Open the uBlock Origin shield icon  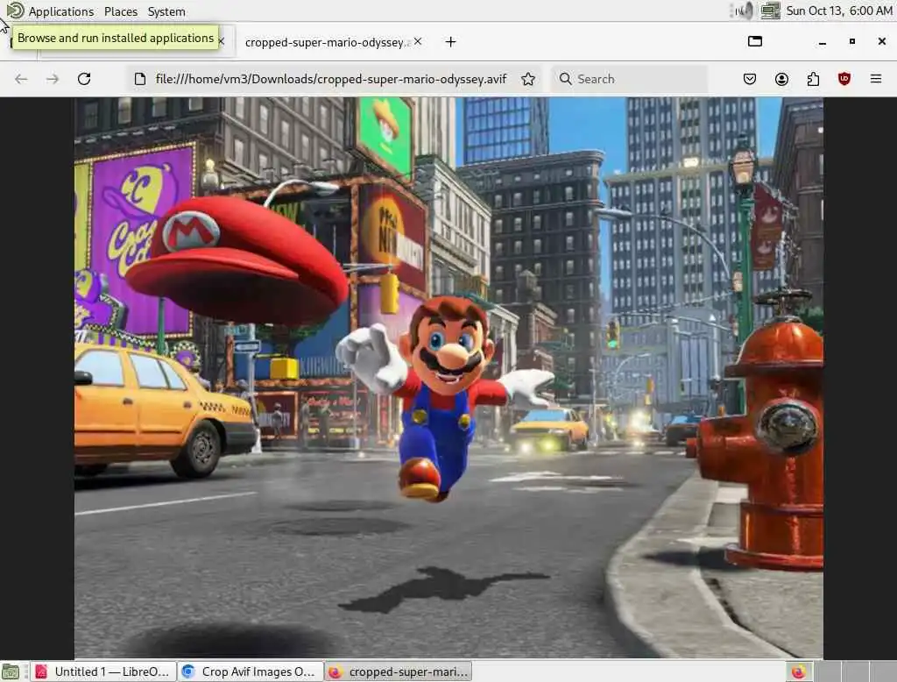[x=844, y=79]
